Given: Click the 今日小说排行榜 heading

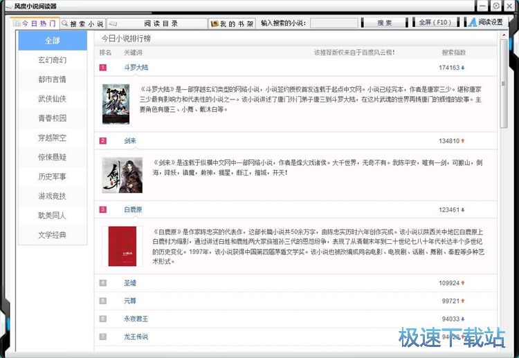Looking at the screenshot, I should pyautogui.click(x=126, y=39).
